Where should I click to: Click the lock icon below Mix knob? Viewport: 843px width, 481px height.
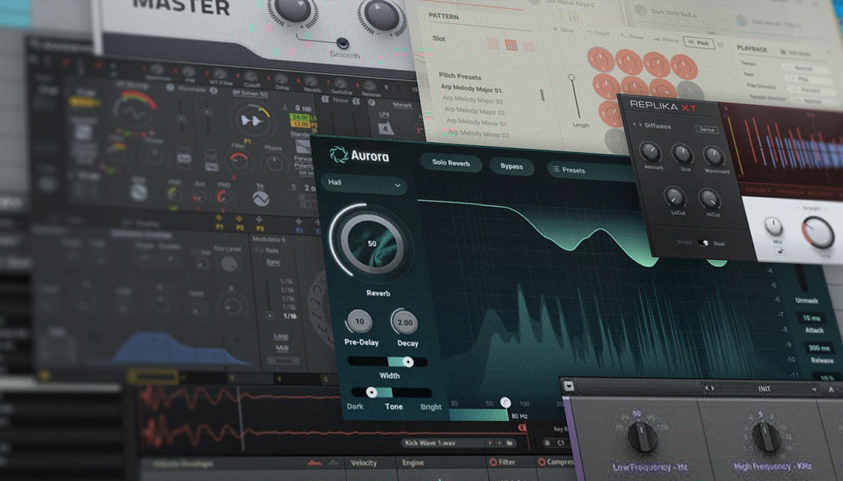click(x=774, y=252)
